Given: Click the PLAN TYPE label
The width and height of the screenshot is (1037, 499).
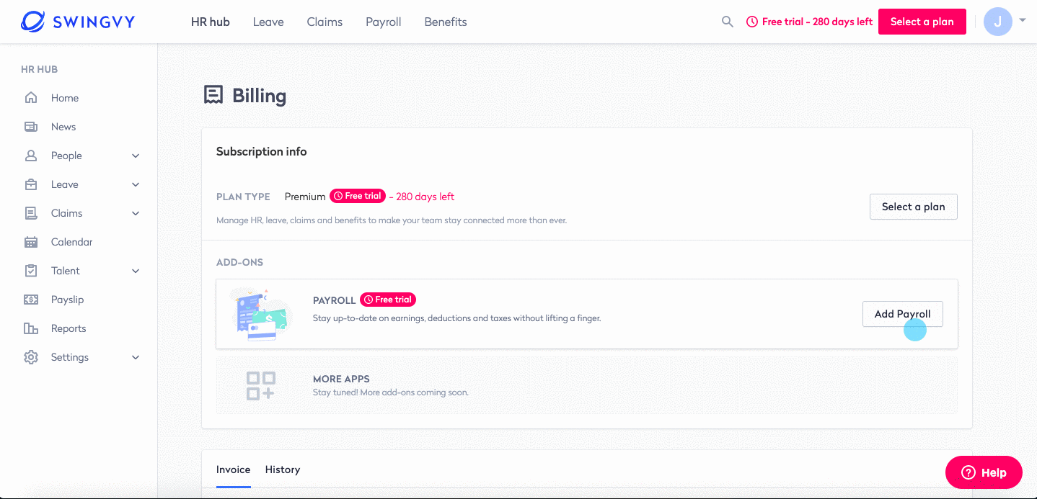Looking at the screenshot, I should coord(243,197).
